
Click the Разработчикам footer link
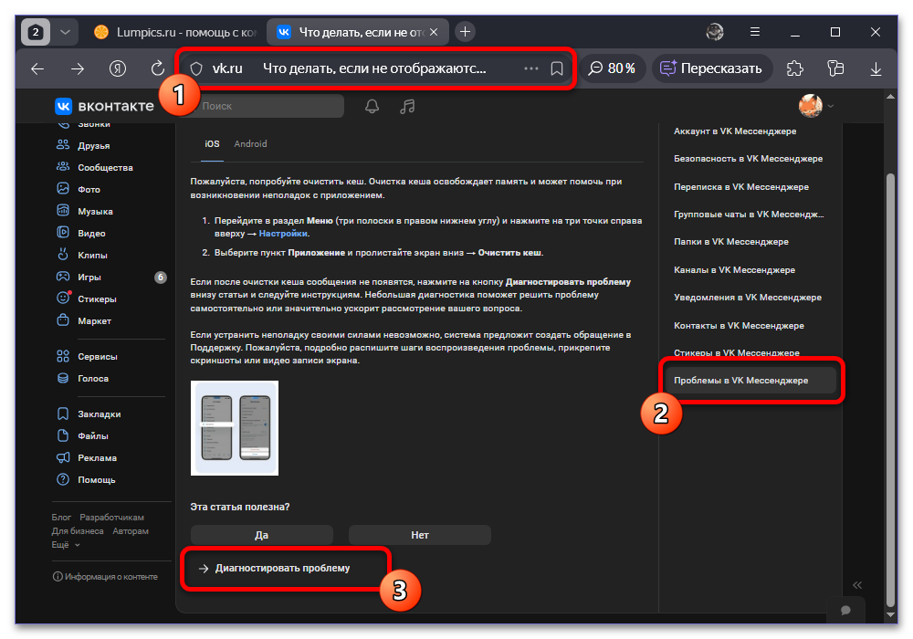pyautogui.click(x=111, y=518)
